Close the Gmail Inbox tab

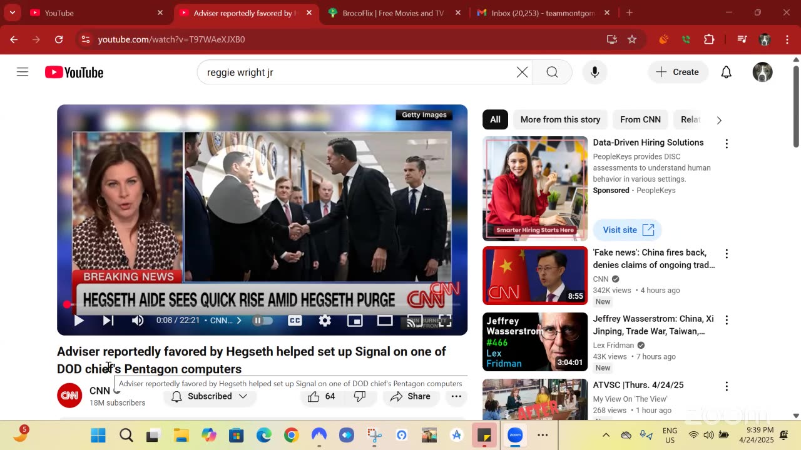[x=607, y=12]
